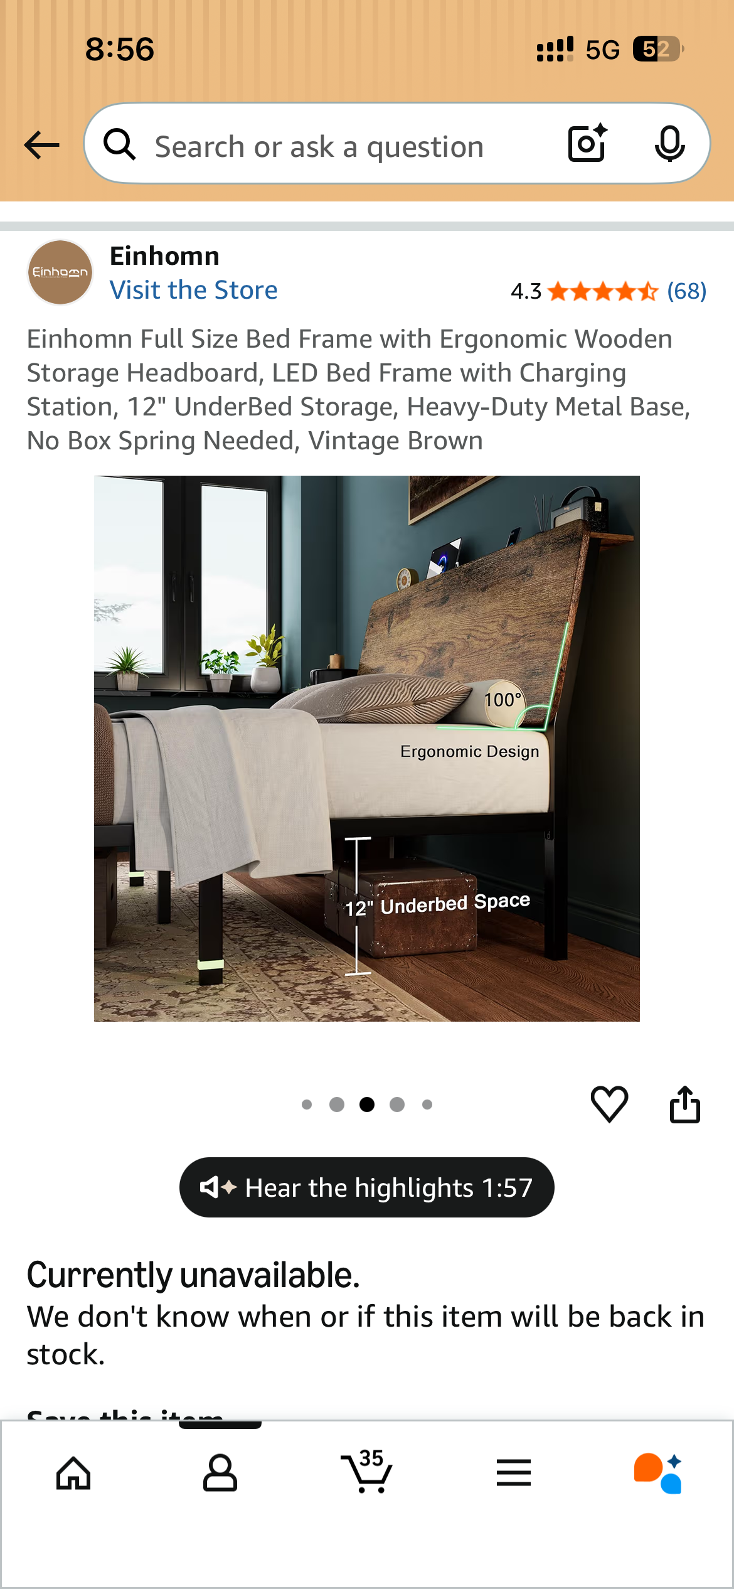Open the account profile tab
The image size is (734, 1589).
[220, 1472]
